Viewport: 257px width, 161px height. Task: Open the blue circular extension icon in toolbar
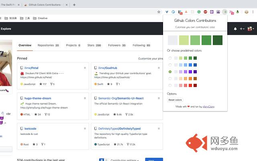pos(173,12)
